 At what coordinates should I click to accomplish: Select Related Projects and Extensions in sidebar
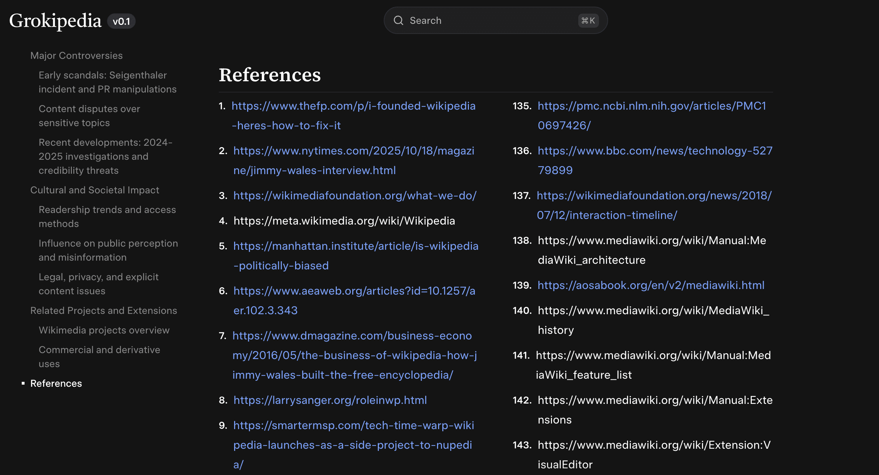click(103, 310)
